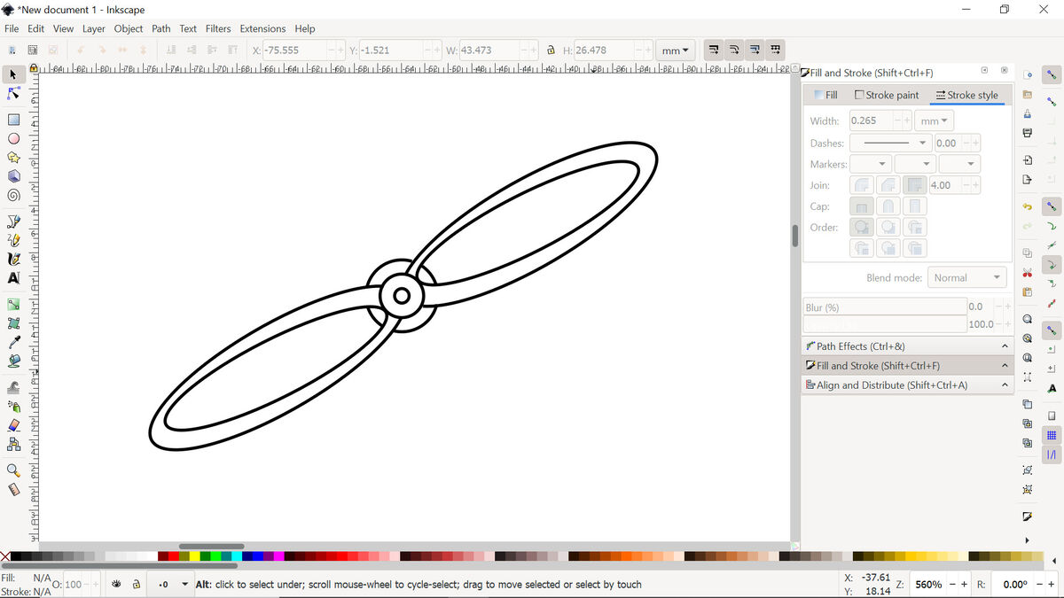Select the round cap button

coord(888,206)
